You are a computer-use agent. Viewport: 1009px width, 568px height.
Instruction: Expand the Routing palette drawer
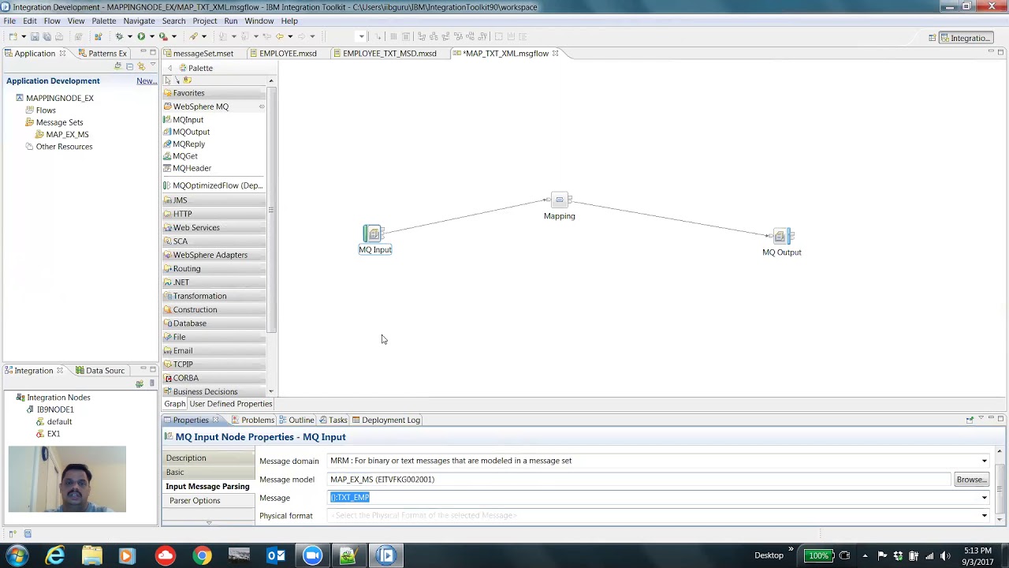click(x=214, y=268)
